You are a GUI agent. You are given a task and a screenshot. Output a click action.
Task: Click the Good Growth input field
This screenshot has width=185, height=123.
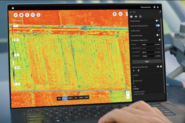(151, 52)
